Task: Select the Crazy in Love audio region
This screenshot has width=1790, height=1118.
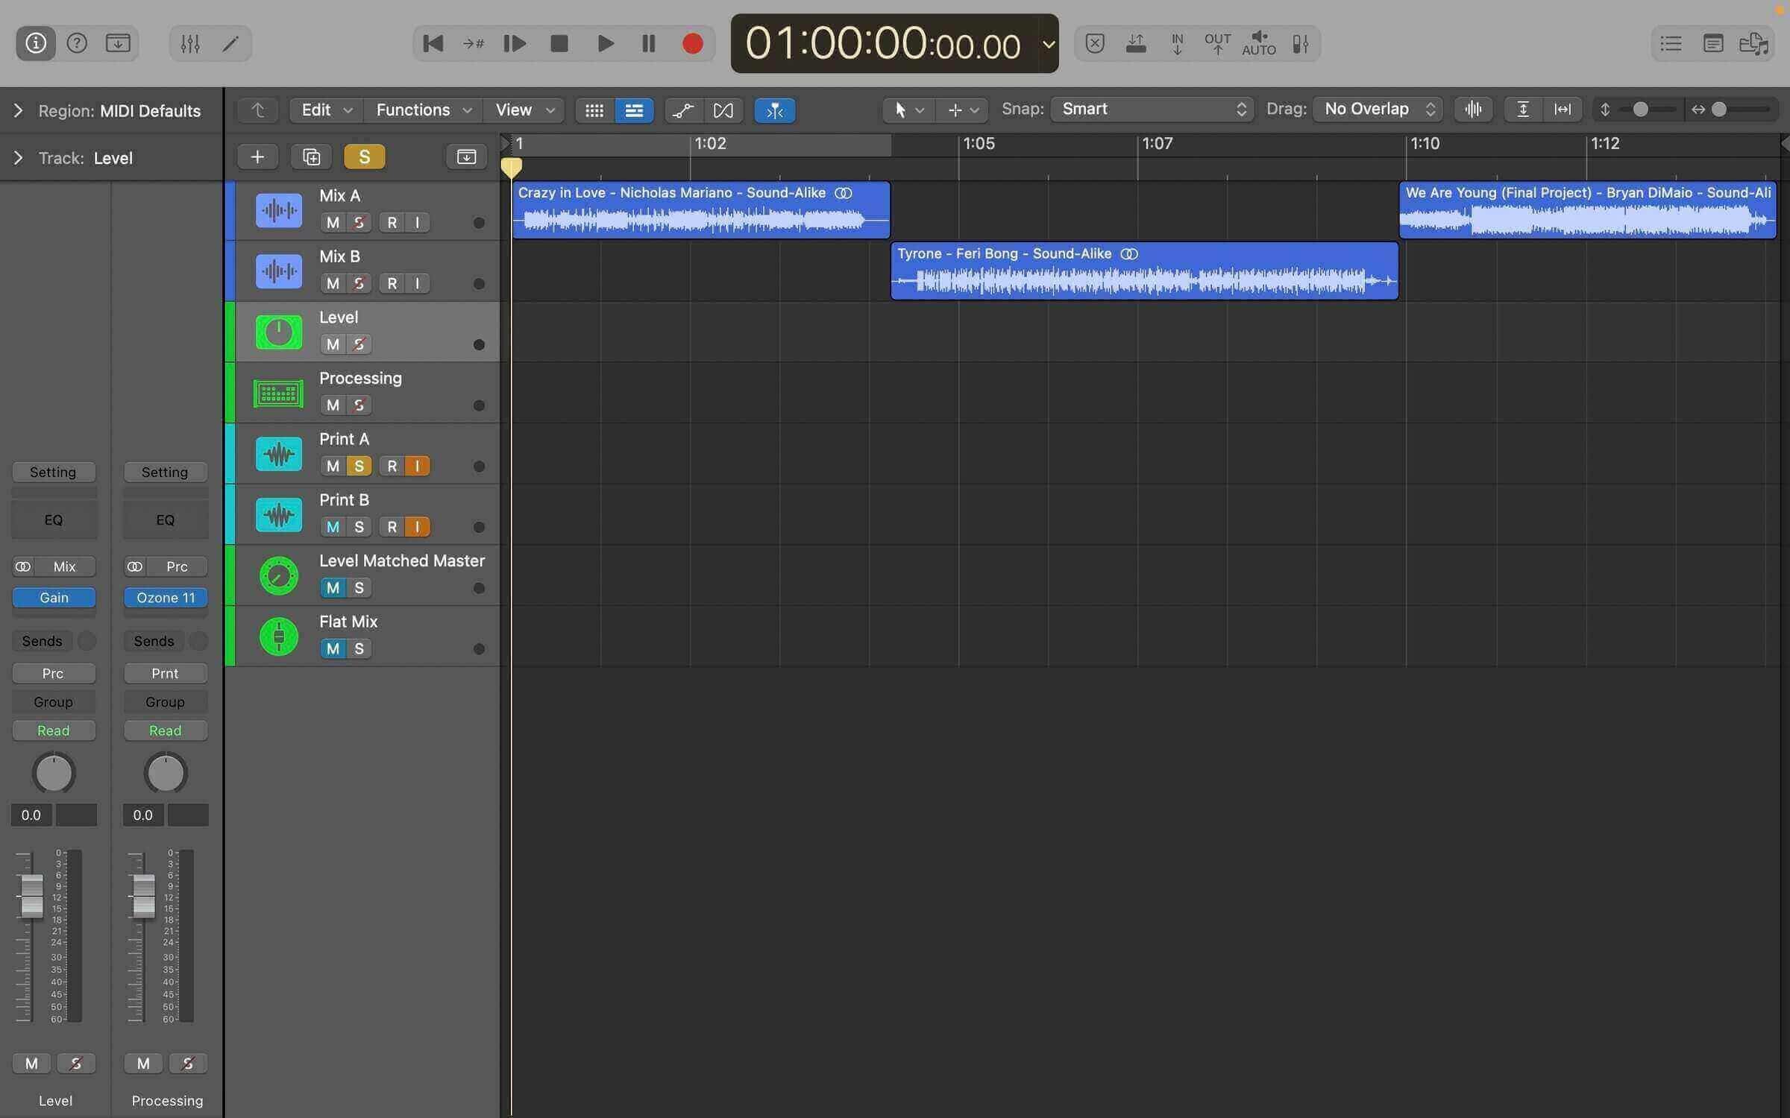Action: pyautogui.click(x=701, y=209)
